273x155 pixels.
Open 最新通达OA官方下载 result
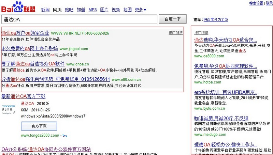23,96
